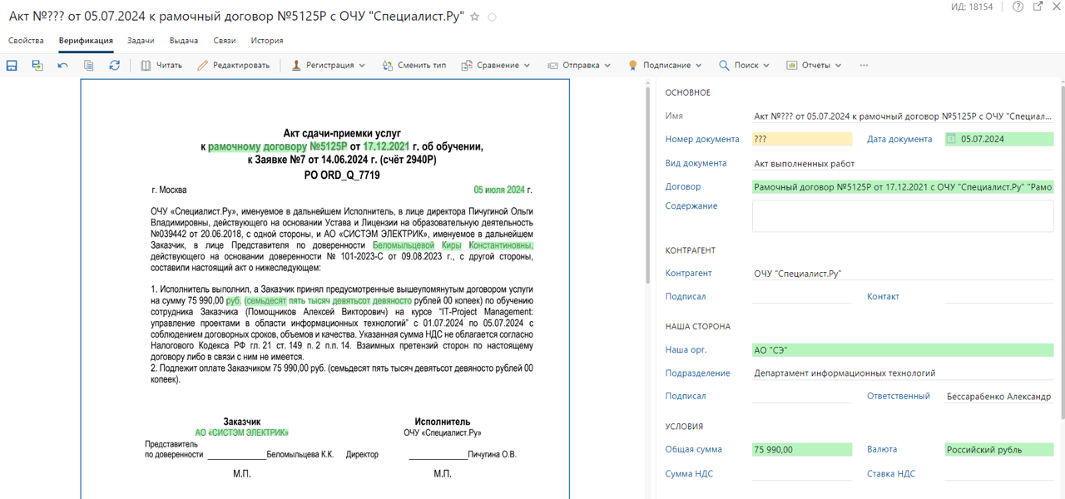Open document in new window icon
This screenshot has height=499, width=1065.
click(x=1038, y=7)
